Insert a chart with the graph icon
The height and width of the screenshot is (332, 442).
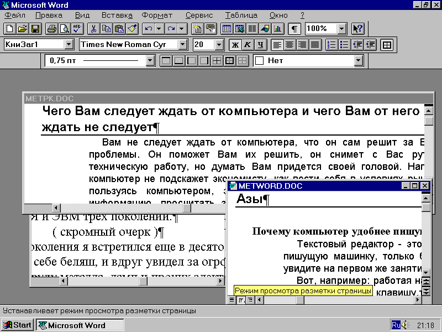click(x=278, y=29)
